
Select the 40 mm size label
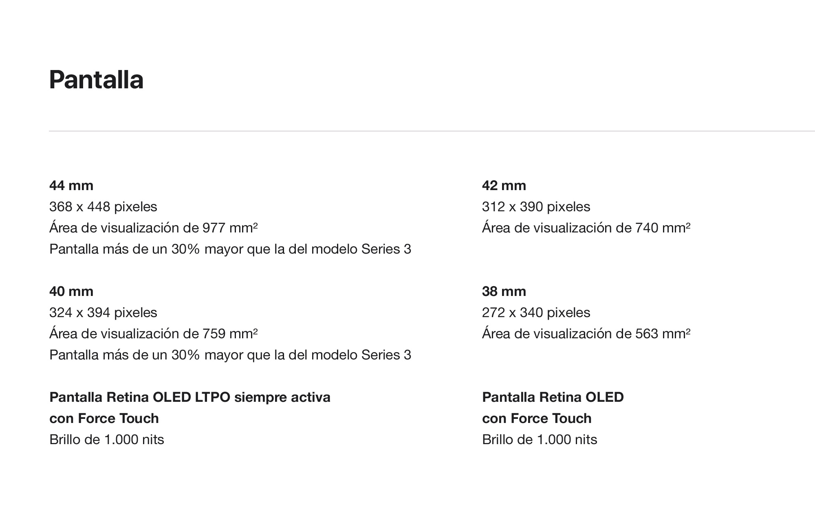click(x=71, y=291)
